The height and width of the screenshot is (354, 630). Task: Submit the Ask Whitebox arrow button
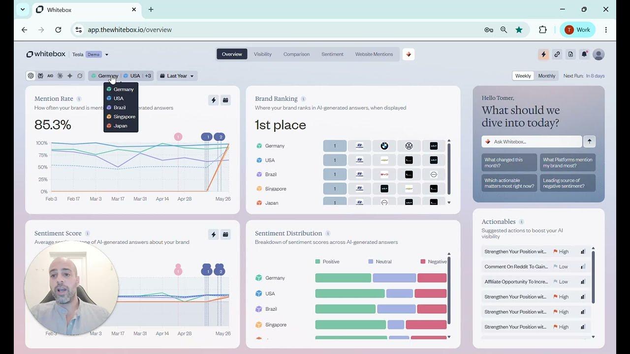click(x=589, y=142)
